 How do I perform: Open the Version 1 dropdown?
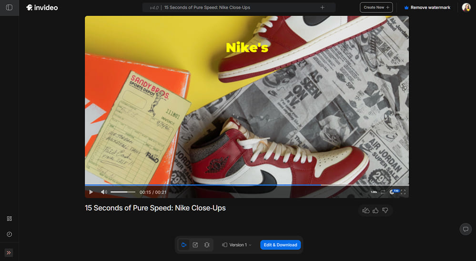(237, 245)
